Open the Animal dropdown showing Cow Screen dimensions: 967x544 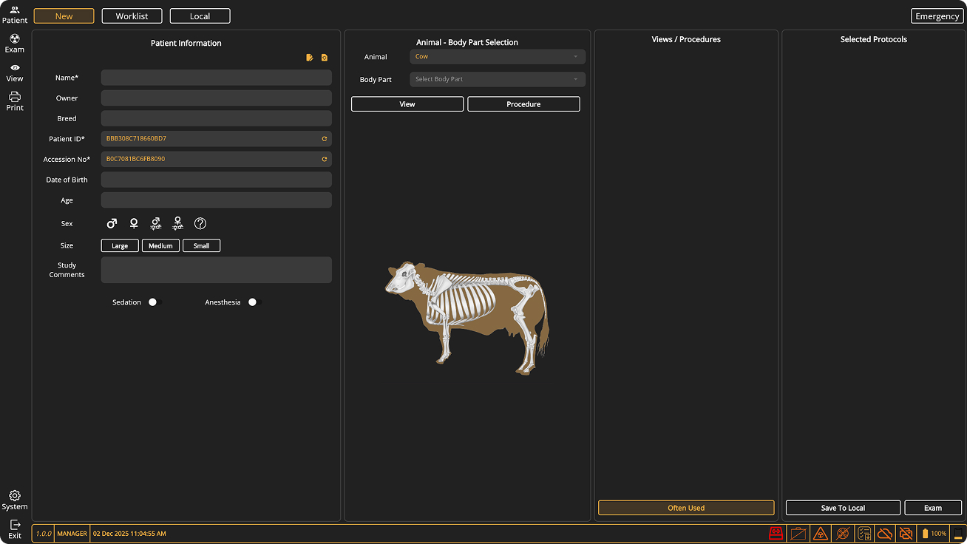(x=497, y=57)
